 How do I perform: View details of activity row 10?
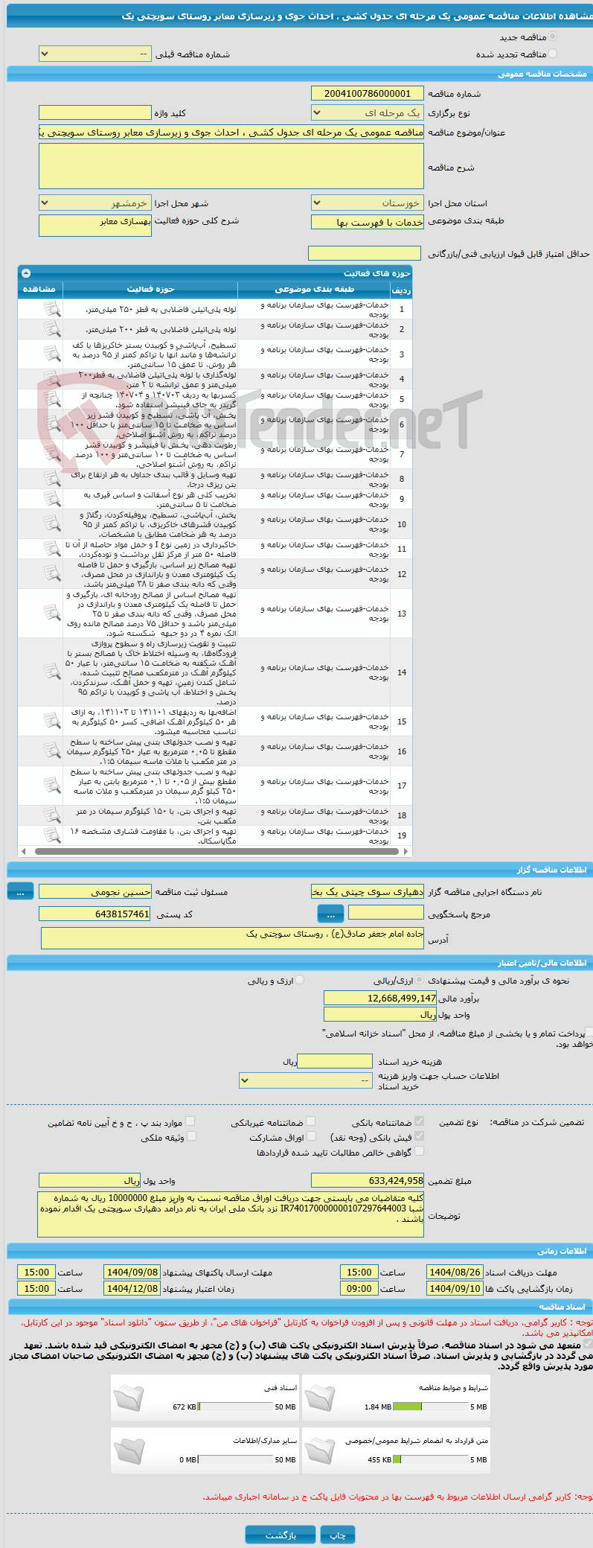pyautogui.click(x=52, y=523)
